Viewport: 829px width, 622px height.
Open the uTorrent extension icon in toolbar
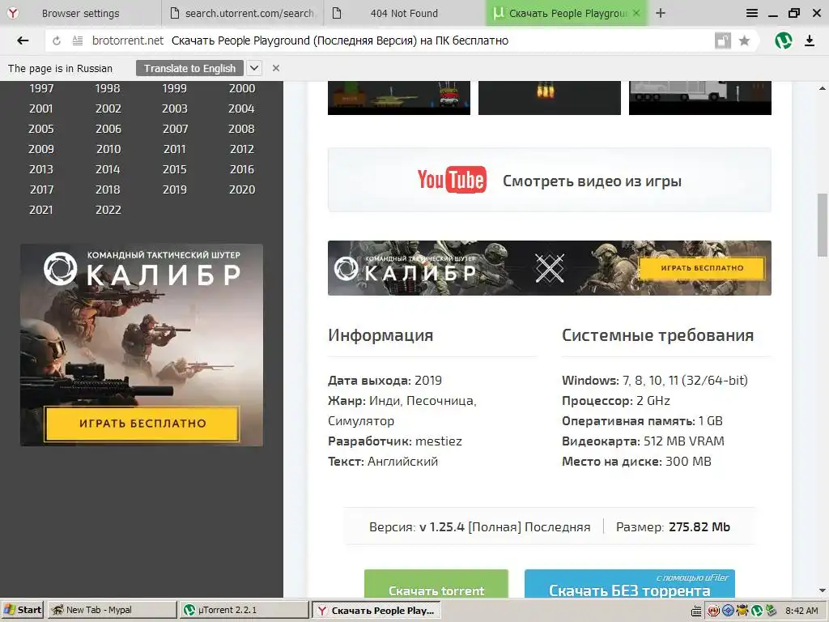[x=784, y=40]
